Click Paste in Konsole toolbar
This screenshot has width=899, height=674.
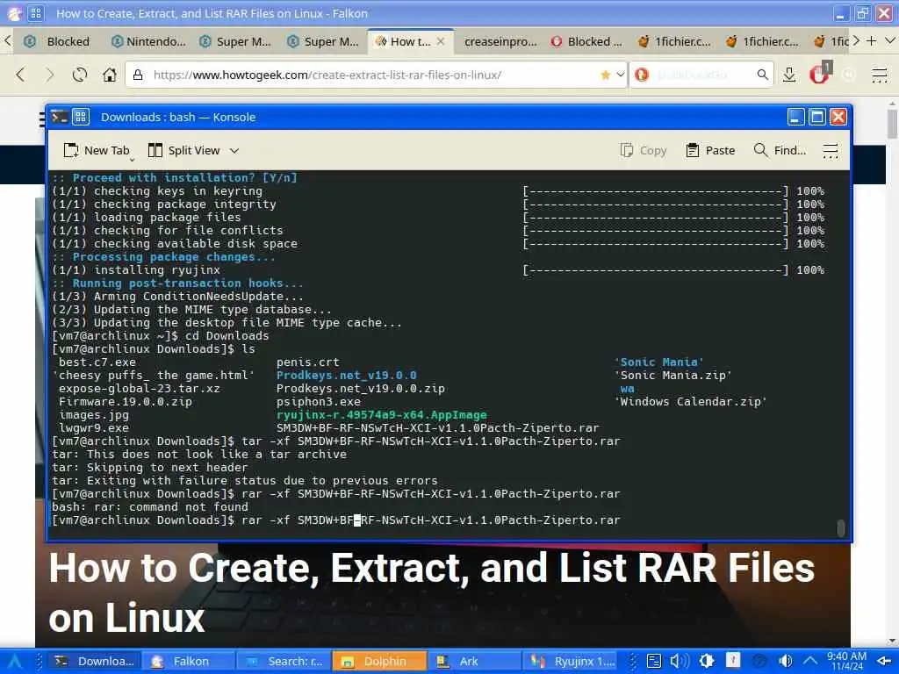pyautogui.click(x=710, y=150)
